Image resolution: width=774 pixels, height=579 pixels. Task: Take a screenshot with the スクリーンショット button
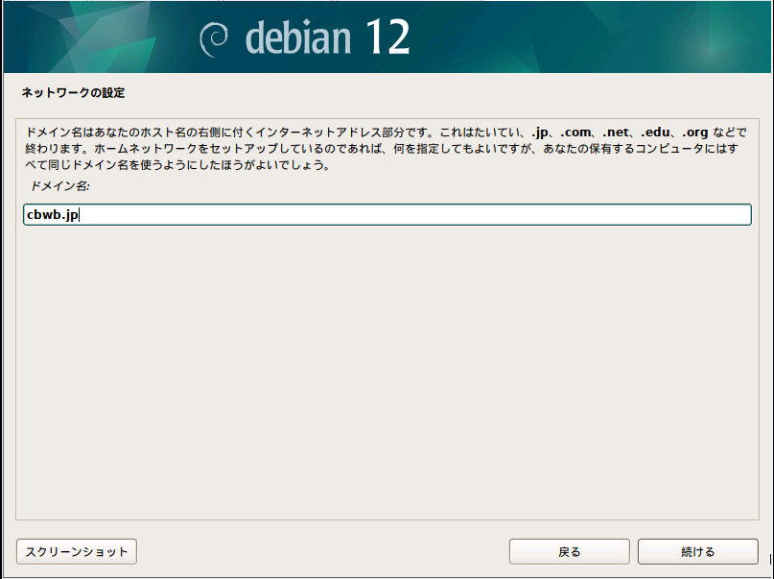(x=77, y=551)
